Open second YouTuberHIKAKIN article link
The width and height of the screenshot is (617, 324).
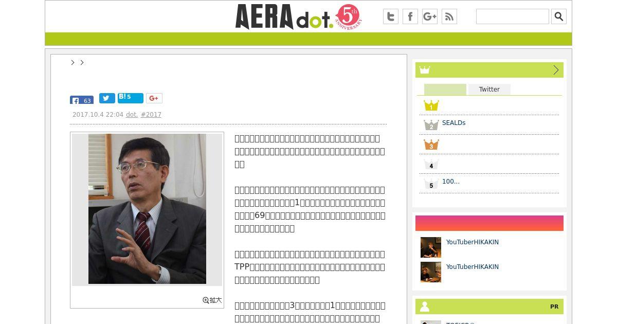click(473, 267)
